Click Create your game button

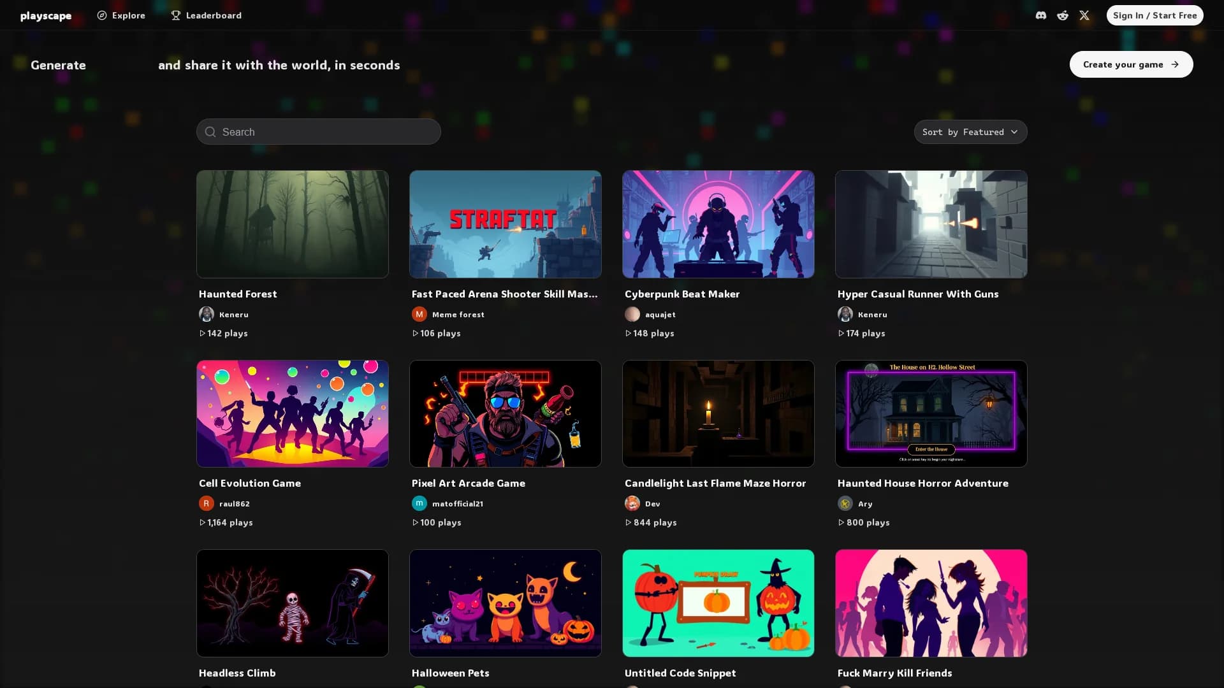(1131, 64)
